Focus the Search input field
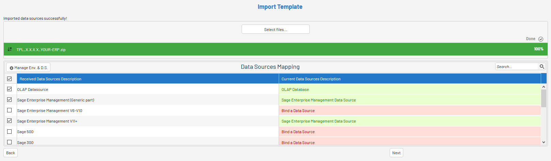Screen dimensions: 551x161 (516, 67)
